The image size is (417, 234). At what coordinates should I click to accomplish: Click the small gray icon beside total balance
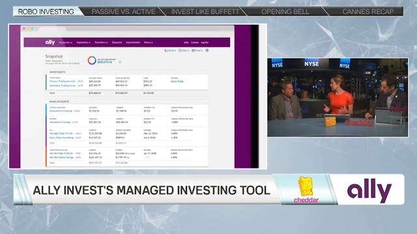click(x=120, y=62)
